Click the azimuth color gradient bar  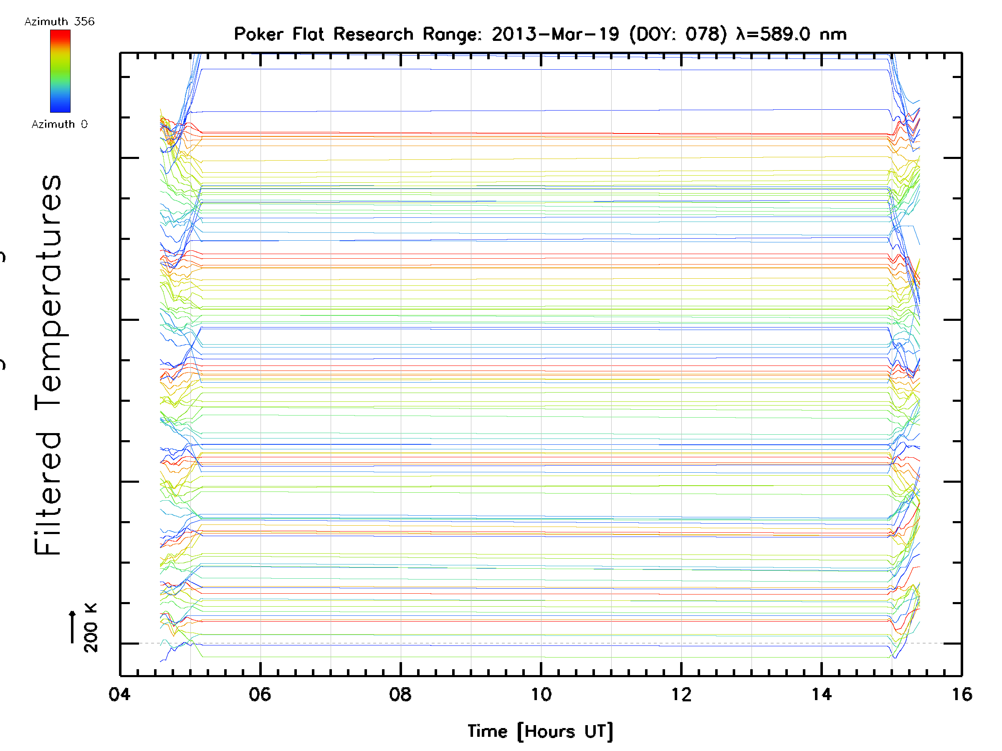click(60, 71)
